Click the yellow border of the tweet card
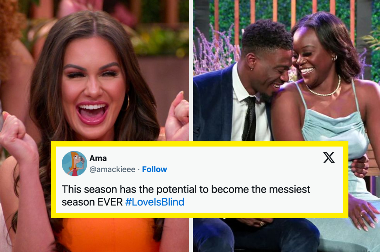 click(x=199, y=144)
